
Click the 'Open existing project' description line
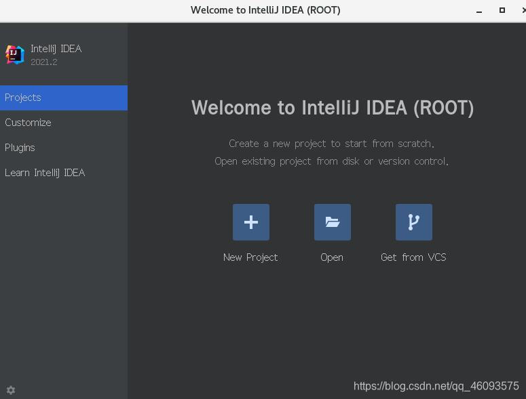click(x=331, y=161)
